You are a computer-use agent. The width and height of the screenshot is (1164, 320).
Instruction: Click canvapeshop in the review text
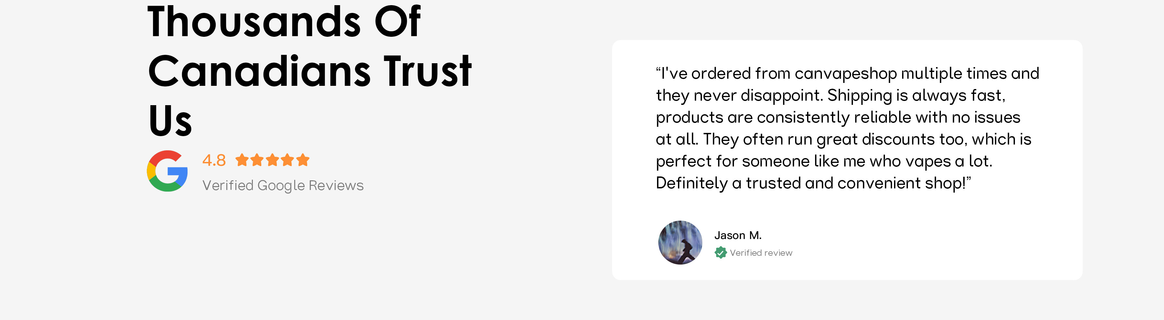pos(846,74)
